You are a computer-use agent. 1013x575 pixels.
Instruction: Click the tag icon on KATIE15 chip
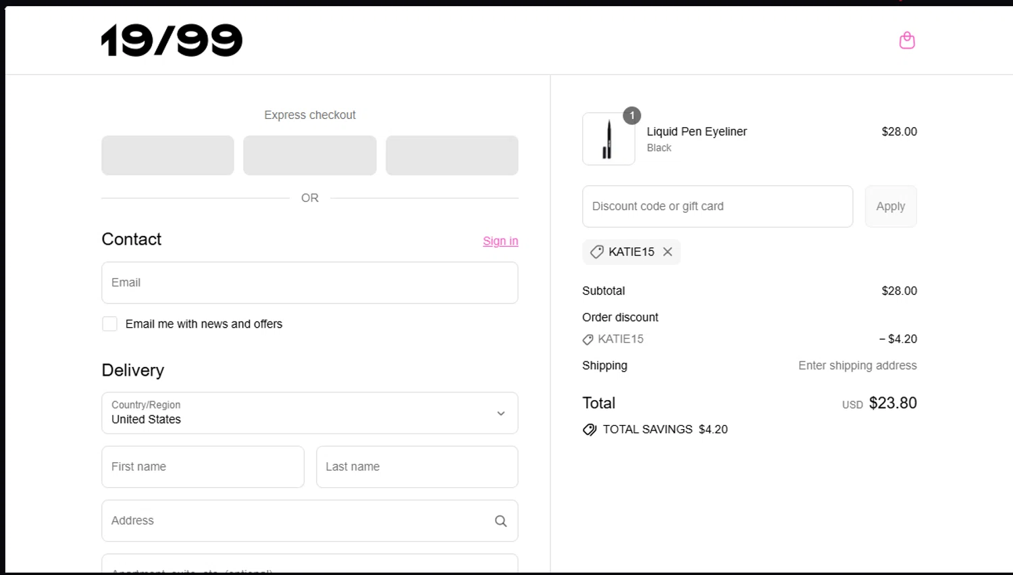click(x=596, y=252)
